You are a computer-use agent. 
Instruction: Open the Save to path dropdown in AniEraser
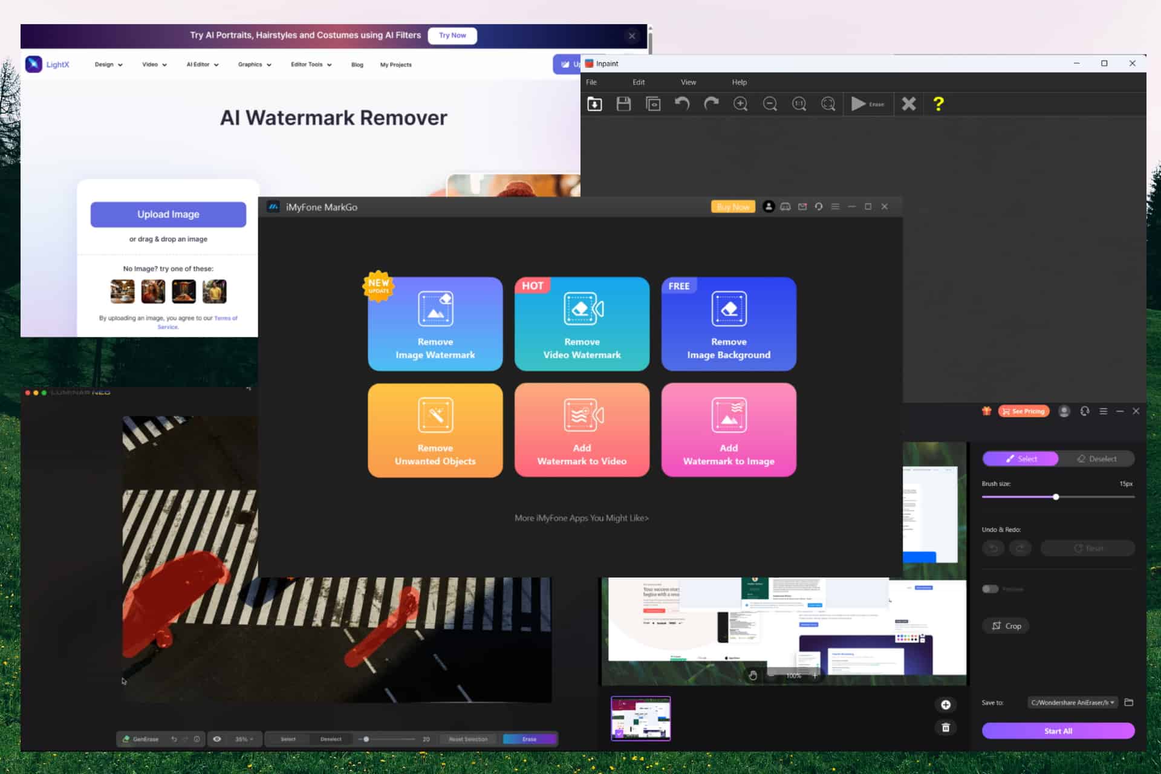[1073, 703]
